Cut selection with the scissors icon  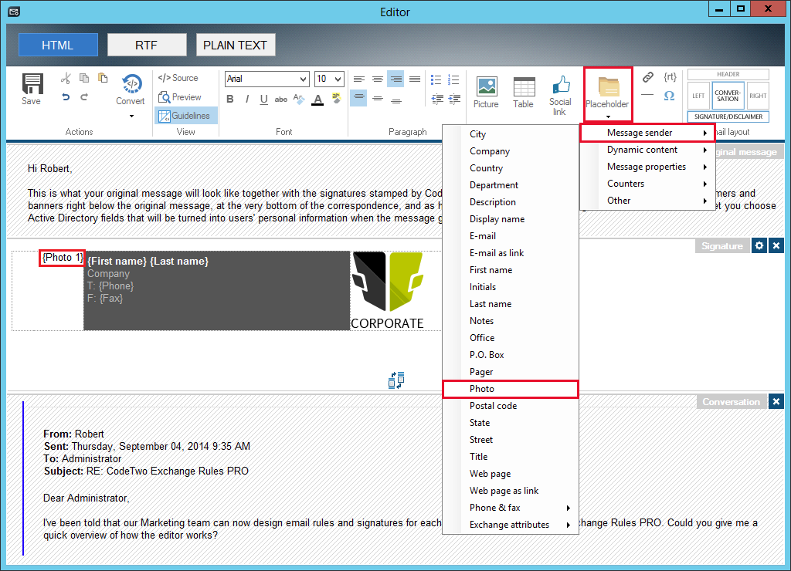click(x=66, y=78)
